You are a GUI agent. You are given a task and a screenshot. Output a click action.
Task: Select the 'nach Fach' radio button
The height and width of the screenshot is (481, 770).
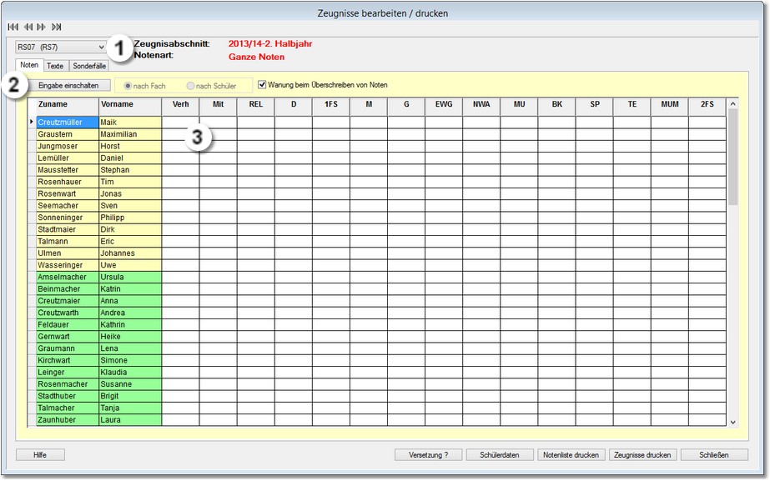(128, 86)
